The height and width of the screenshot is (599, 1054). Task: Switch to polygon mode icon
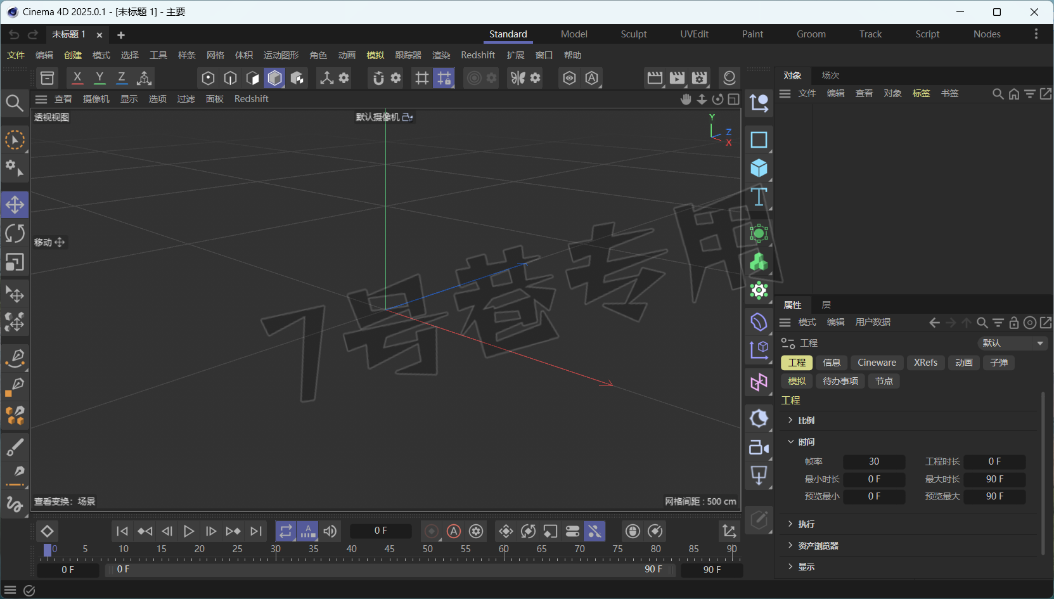pyautogui.click(x=252, y=78)
